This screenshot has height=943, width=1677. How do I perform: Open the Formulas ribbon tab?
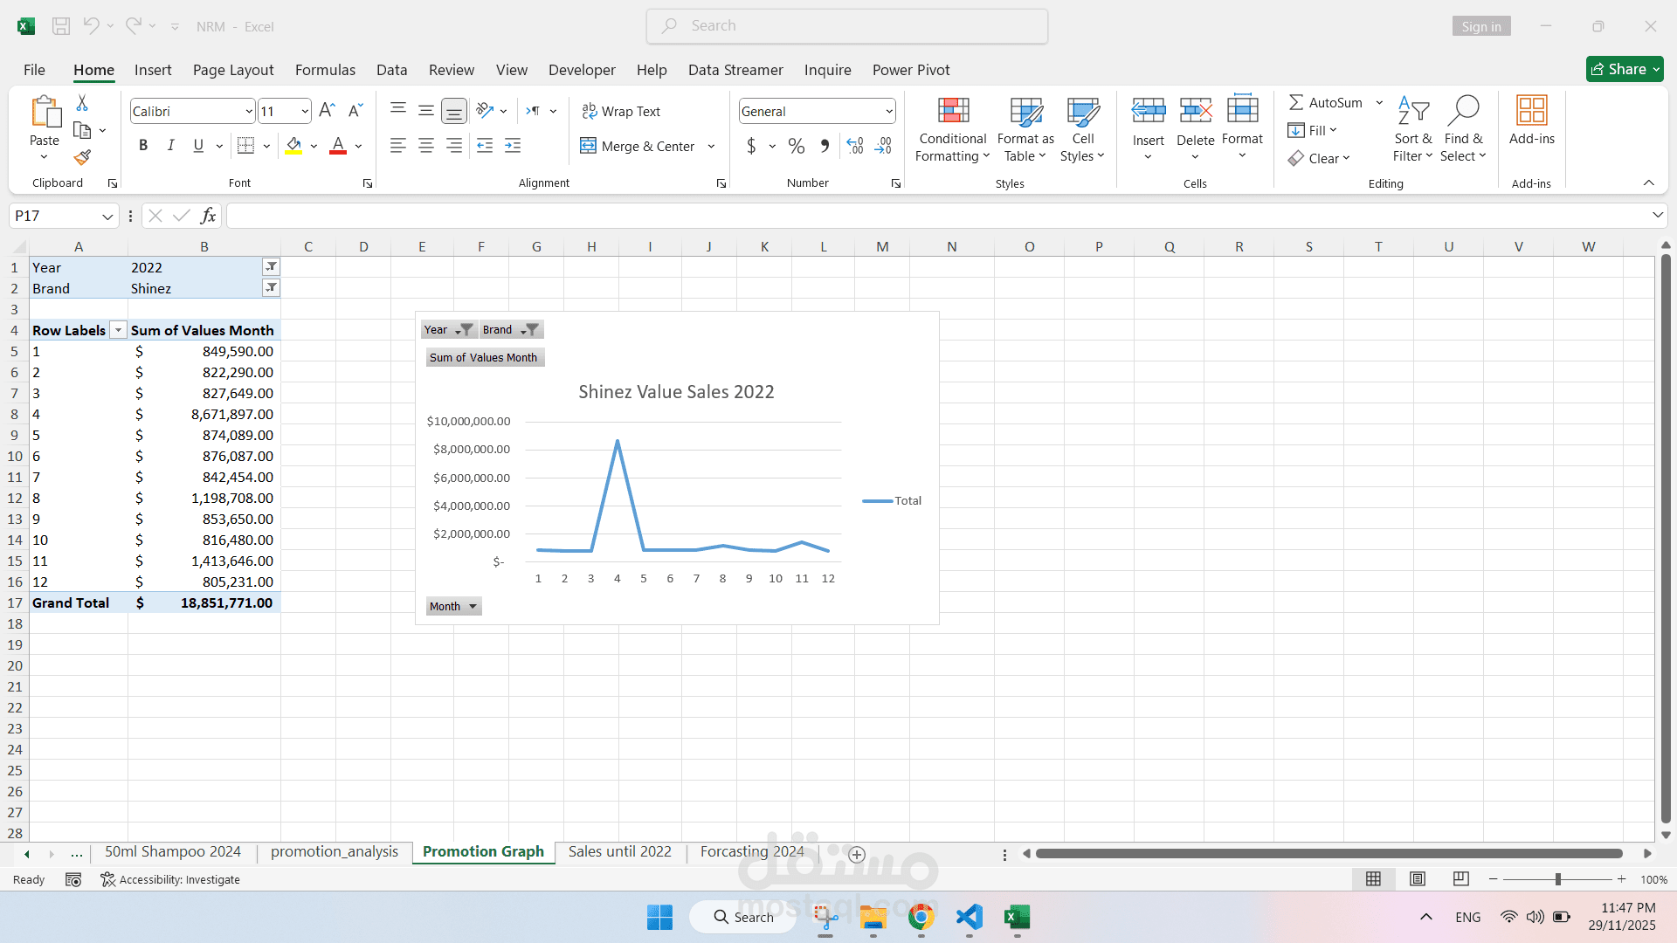pos(325,70)
